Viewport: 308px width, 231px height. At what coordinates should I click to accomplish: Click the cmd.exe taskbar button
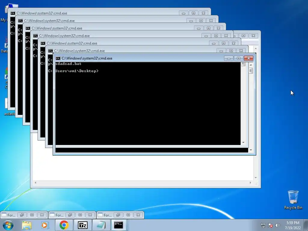coord(119,225)
